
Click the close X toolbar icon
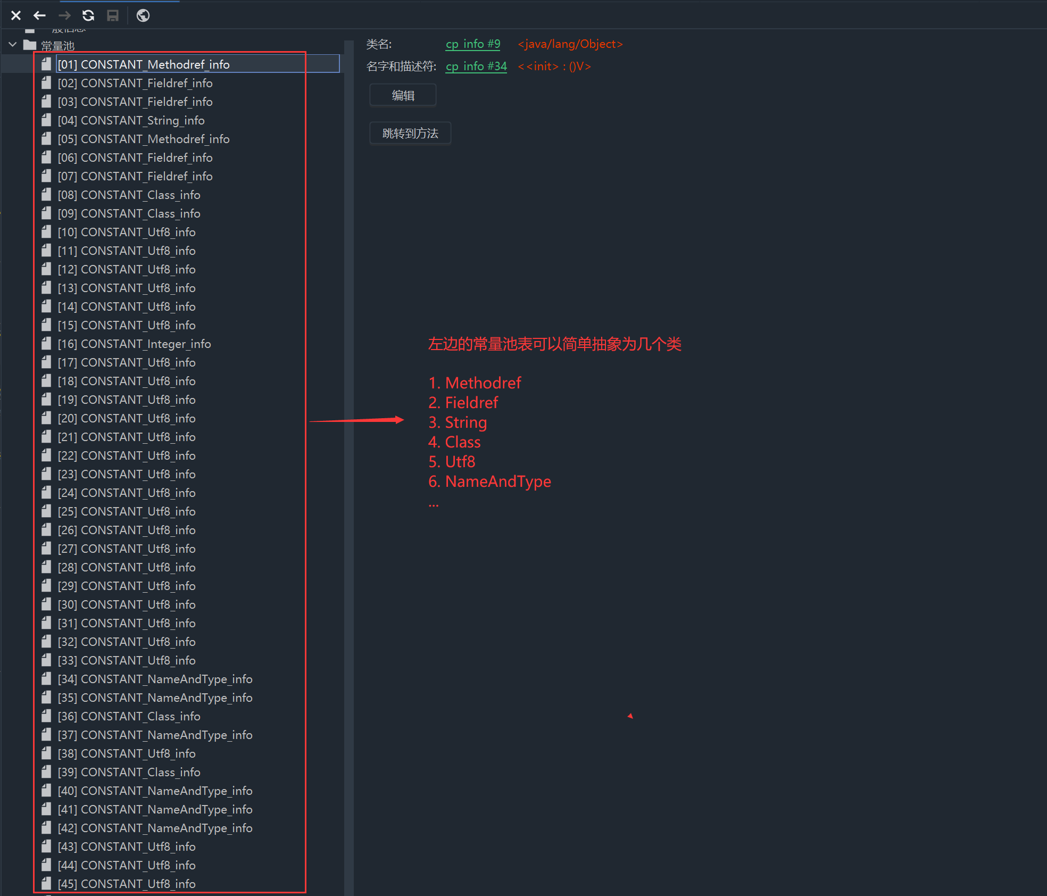coord(16,15)
